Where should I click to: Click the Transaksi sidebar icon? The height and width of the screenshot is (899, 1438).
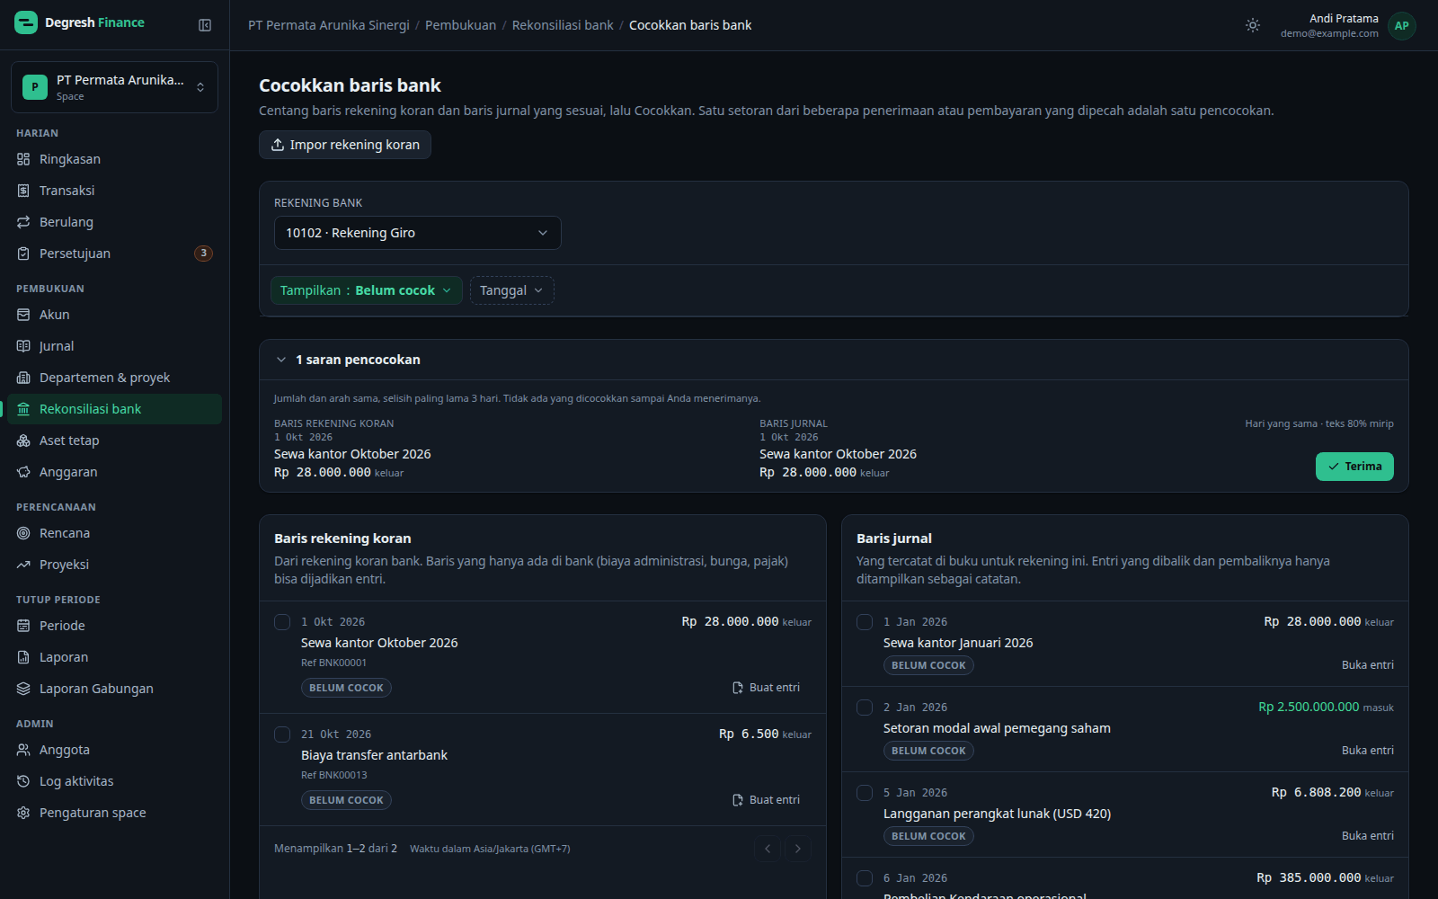23,191
